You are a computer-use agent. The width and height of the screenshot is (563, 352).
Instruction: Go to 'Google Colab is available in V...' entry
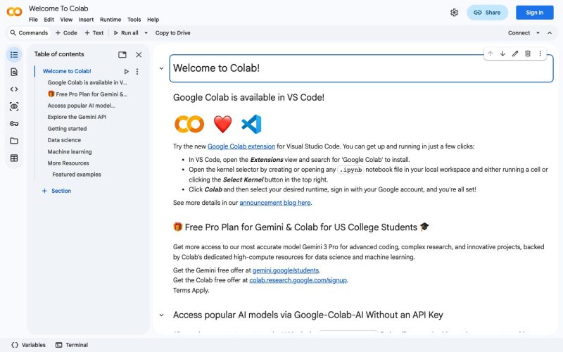click(87, 82)
